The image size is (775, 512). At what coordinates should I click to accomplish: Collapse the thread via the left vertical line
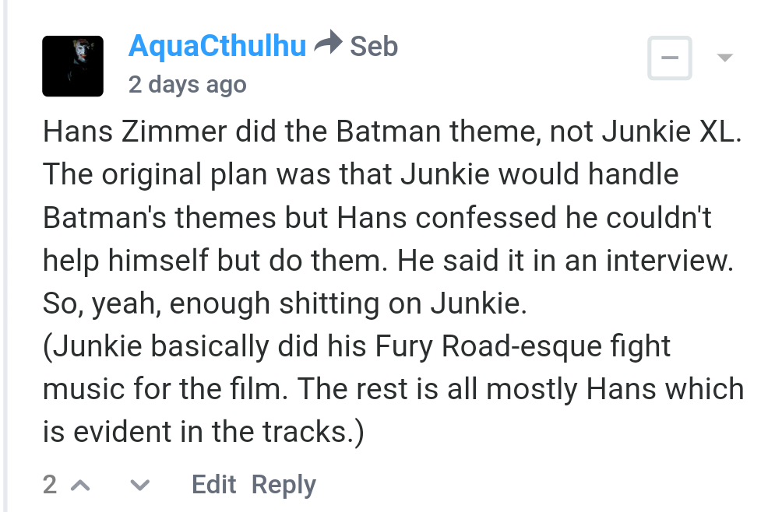5,256
